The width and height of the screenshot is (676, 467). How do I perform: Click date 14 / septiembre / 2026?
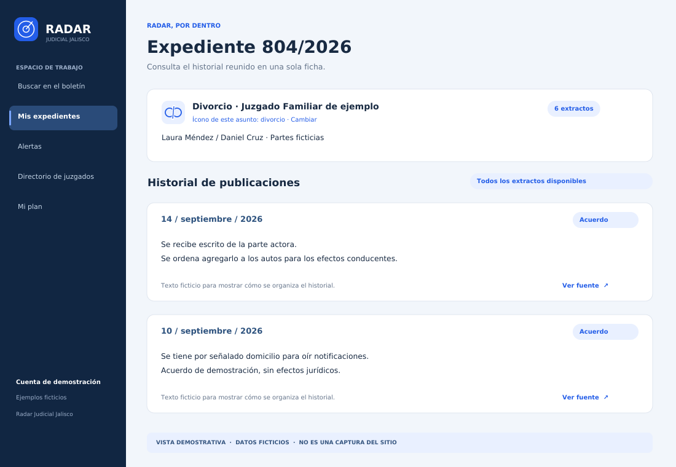[x=211, y=219]
